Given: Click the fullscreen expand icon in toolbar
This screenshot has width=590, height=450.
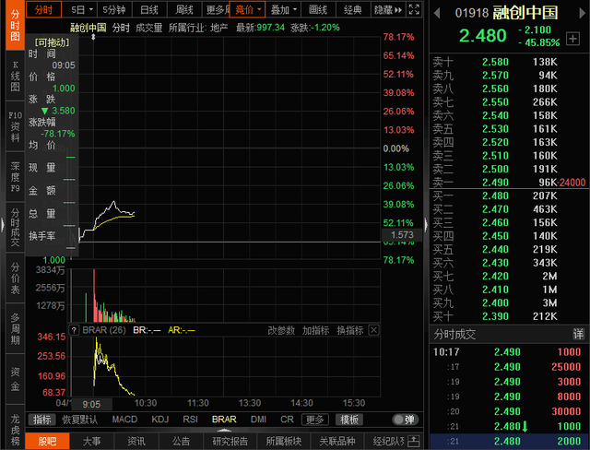Looking at the screenshot, I should [x=414, y=9].
